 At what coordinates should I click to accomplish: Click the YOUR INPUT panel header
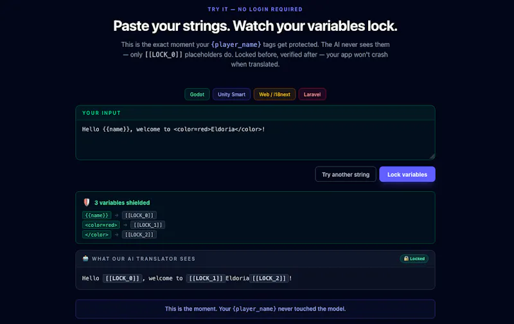(x=255, y=113)
